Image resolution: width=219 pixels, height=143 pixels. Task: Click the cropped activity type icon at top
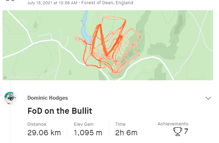click(10, 1)
